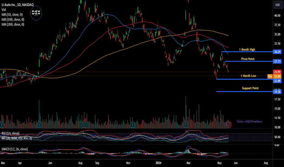The width and height of the screenshot is (284, 167).
Task: Click the 1 Month High annotation text
Action: coord(247,49)
